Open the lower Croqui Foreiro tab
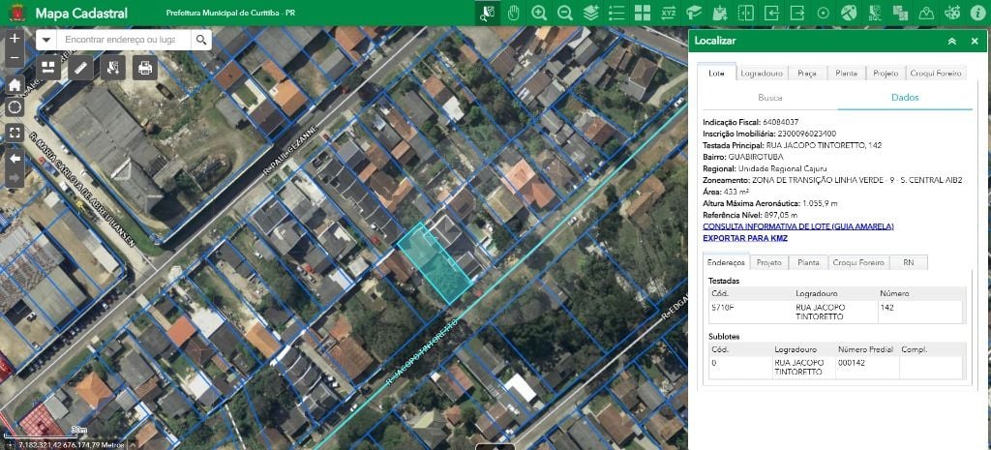991x450 pixels. (858, 262)
